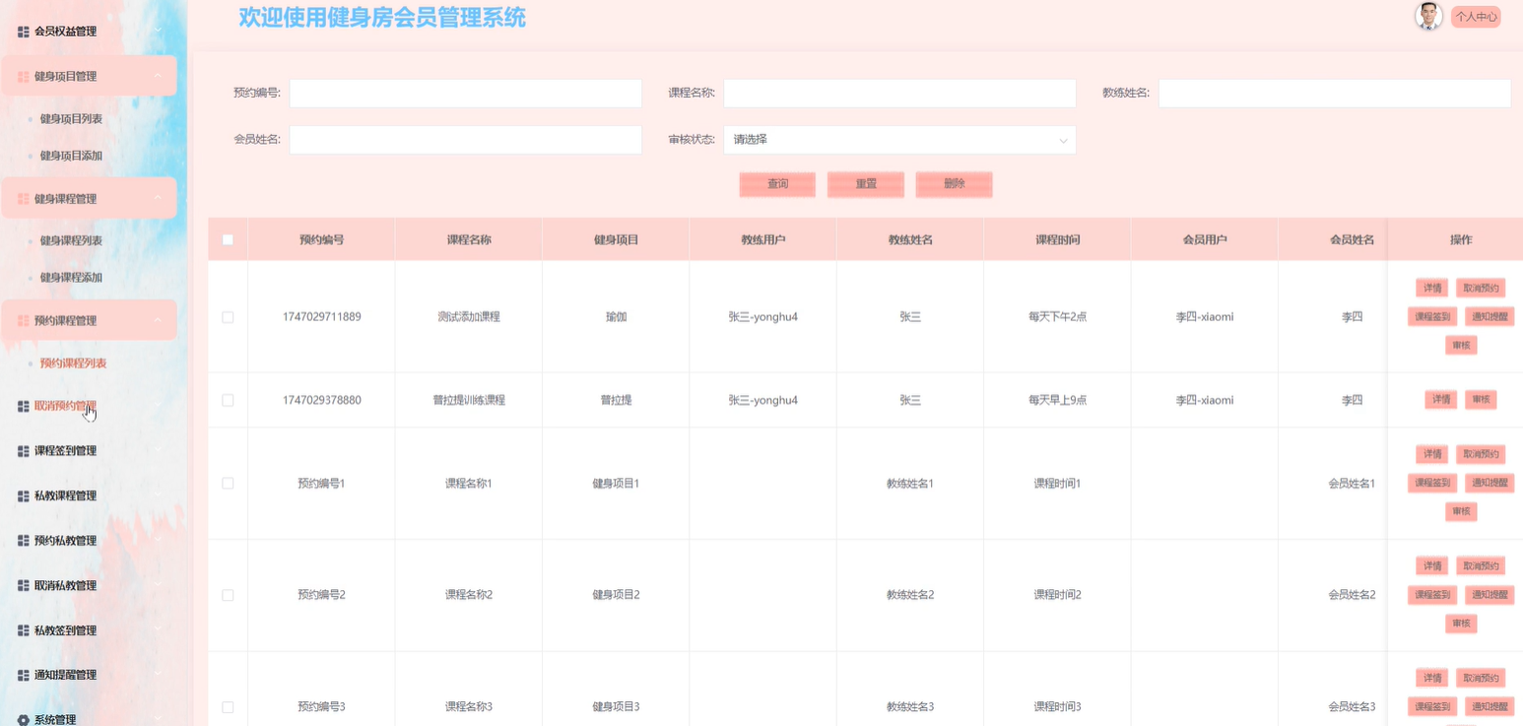
Task: Click the 预约私教管理 sidebar icon
Action: click(x=24, y=541)
